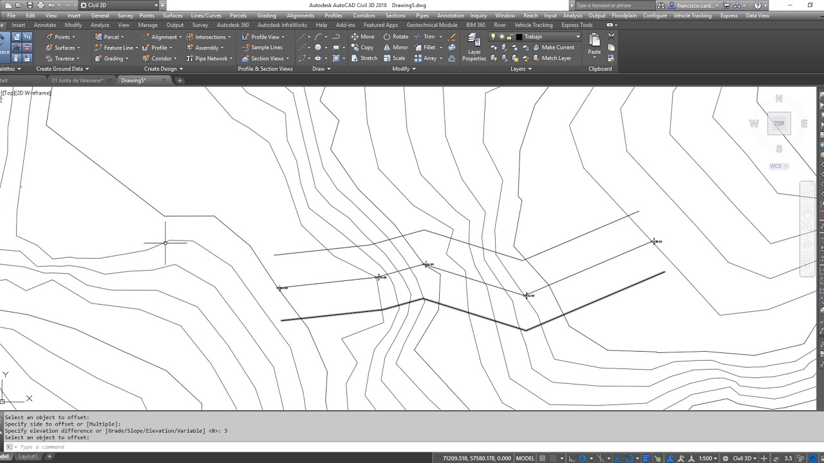Viewport: 824px width, 463px height.
Task: Toggle polar tracking in status bar
Action: coord(583,458)
